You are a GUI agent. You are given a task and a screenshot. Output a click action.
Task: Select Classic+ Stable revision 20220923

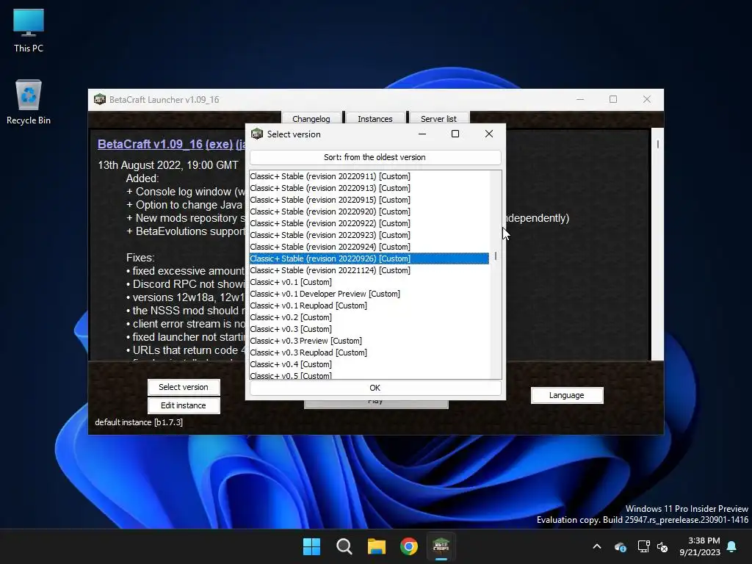(369, 235)
